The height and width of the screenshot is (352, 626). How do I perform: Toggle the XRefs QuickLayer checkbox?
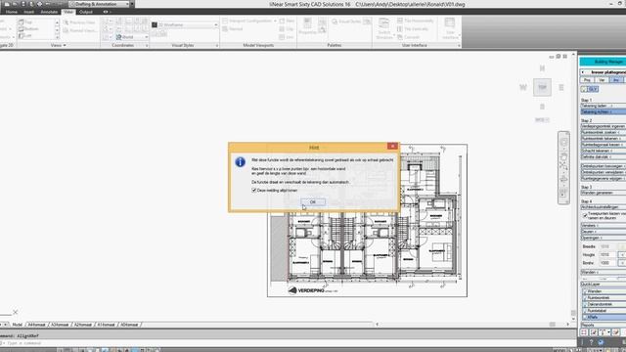585,317
